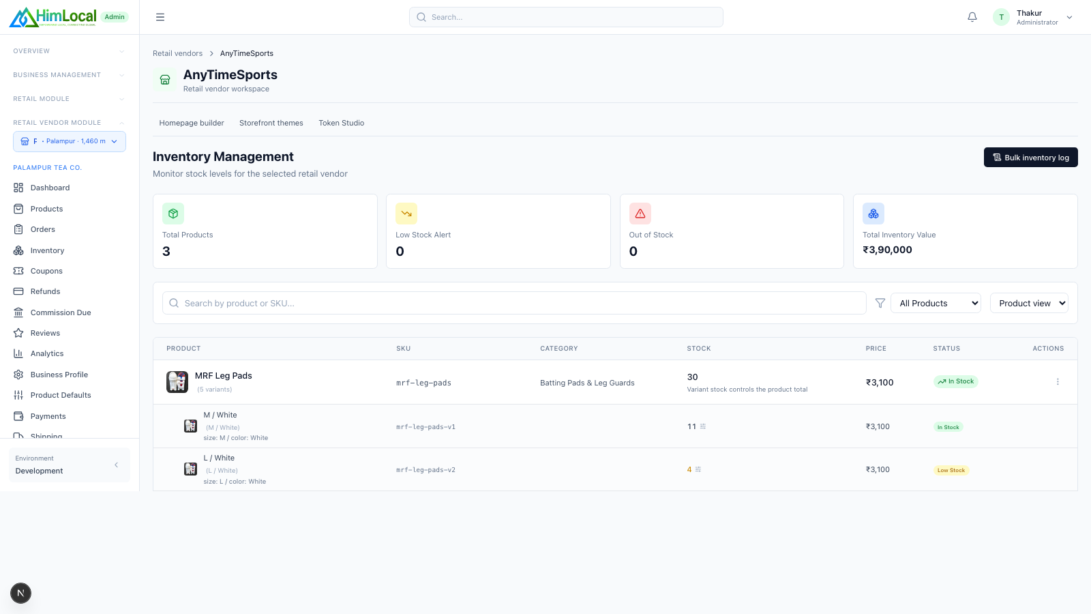Open the Homepage builder tab
This screenshot has width=1091, height=614.
click(192, 123)
